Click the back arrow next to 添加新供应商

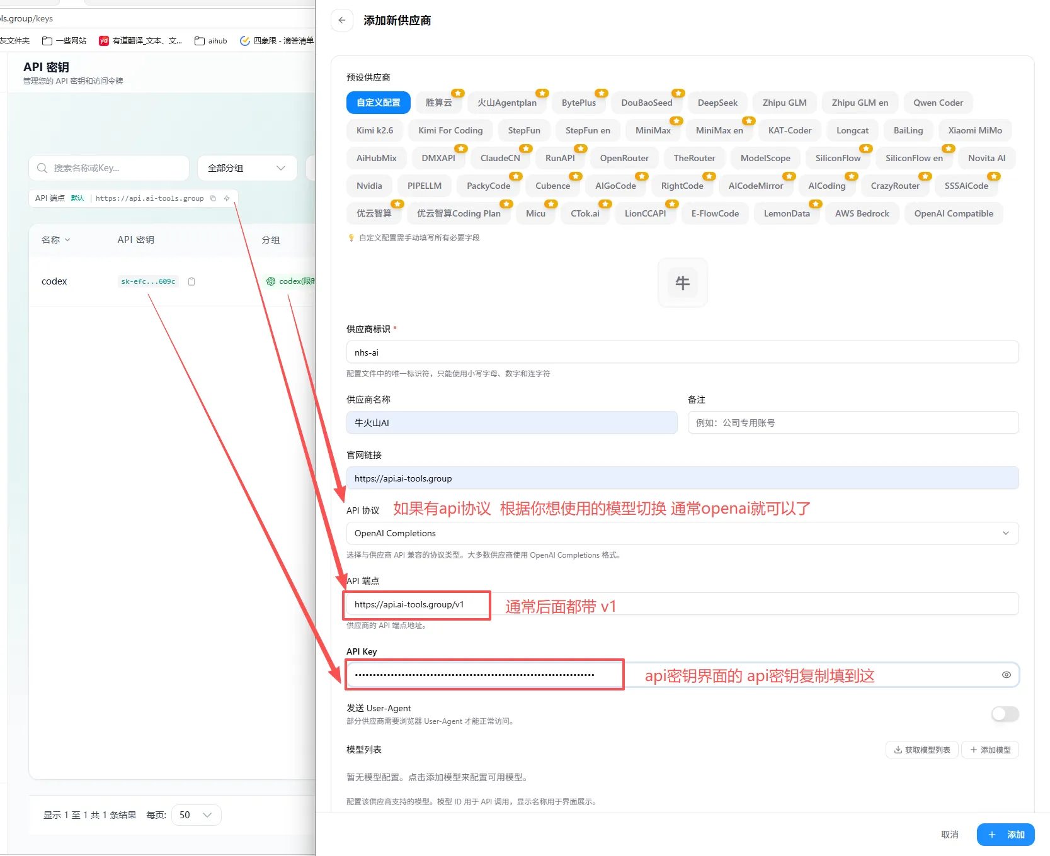click(x=342, y=20)
